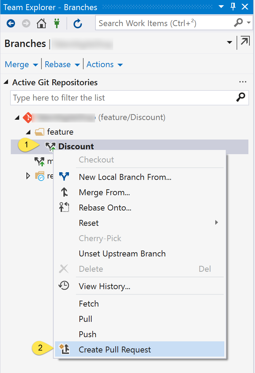Select the New Local Branch From branch icon
Screen dimensions: 255x373
64,177
